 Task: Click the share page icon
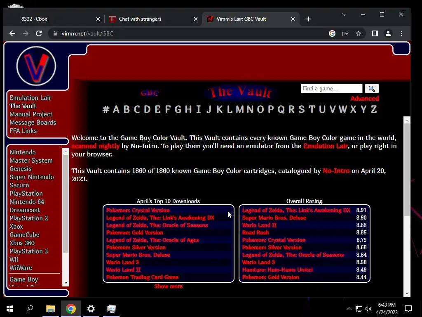pos(345,33)
